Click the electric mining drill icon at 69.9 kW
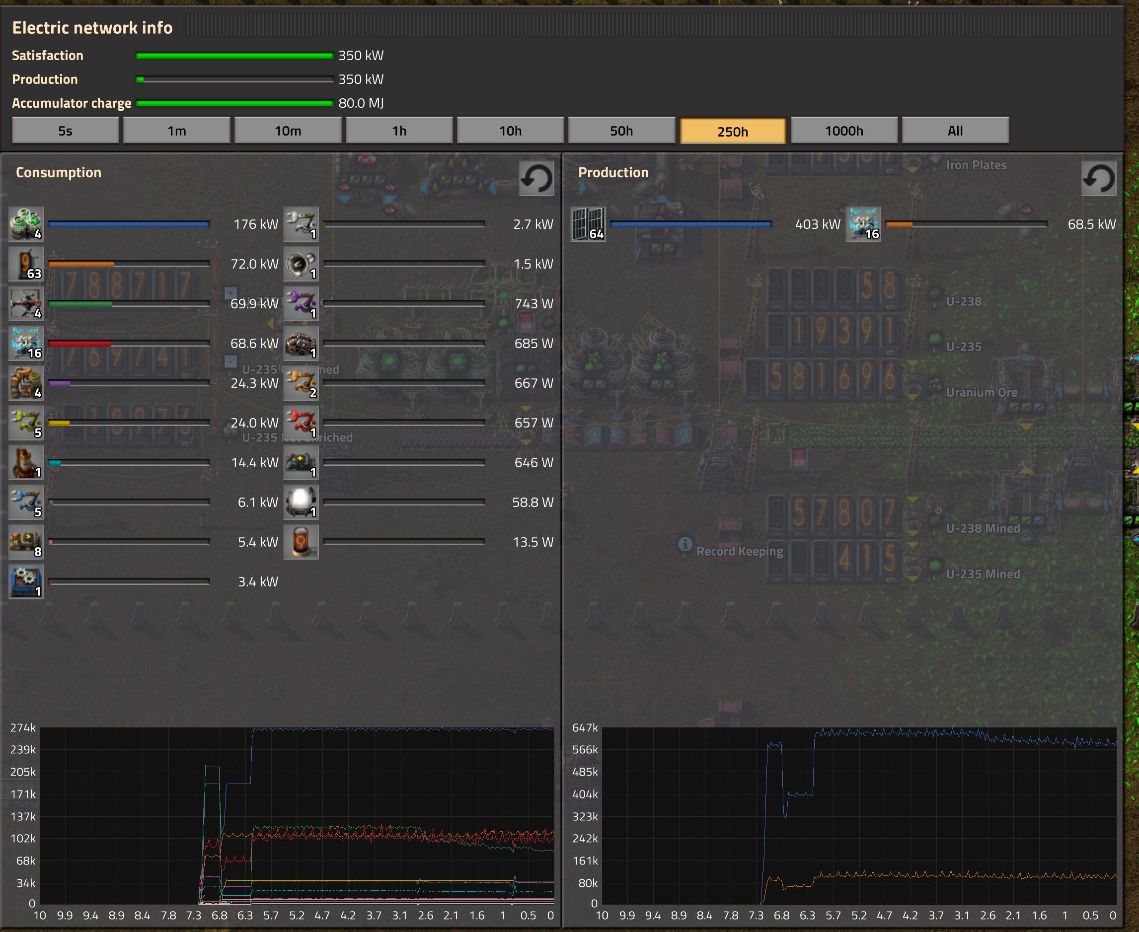Screen dimensions: 1139x932 point(26,303)
